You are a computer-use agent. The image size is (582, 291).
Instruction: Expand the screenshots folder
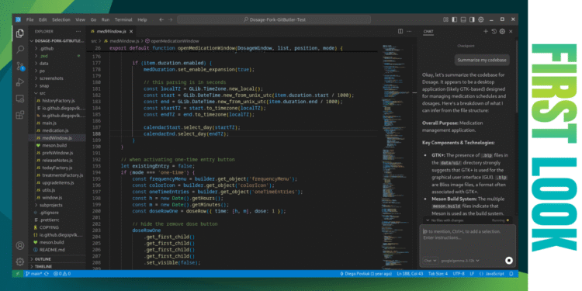(x=57, y=78)
